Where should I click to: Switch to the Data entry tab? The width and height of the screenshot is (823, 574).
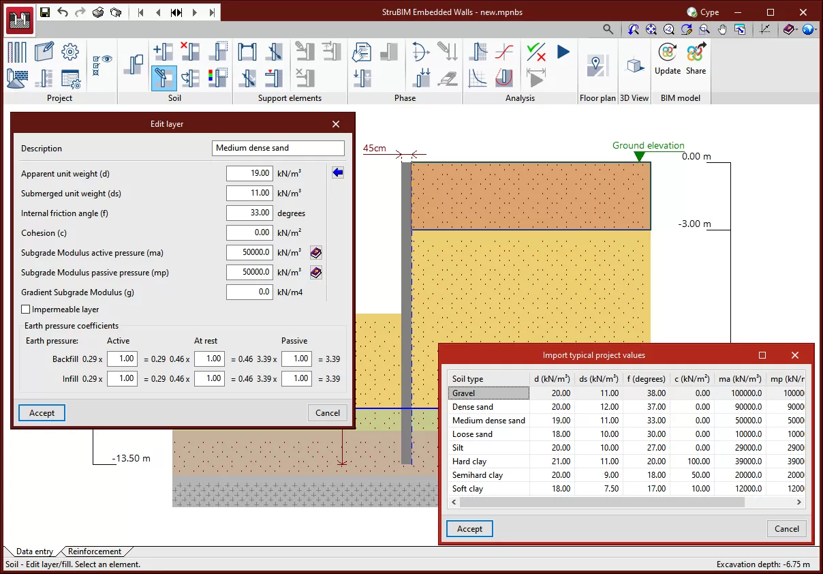[34, 552]
